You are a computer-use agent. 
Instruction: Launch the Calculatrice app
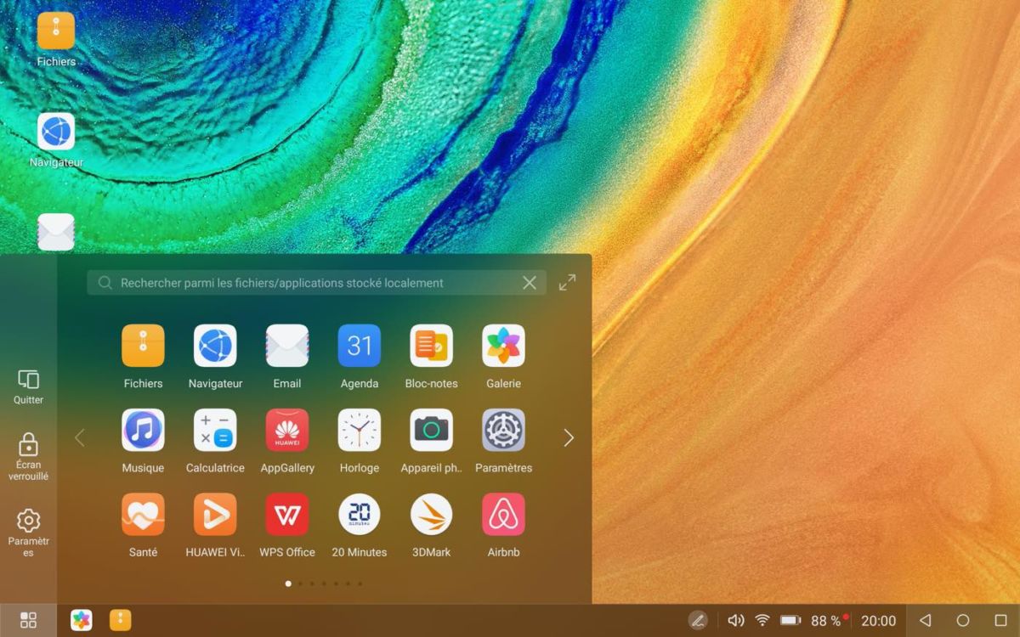(215, 431)
